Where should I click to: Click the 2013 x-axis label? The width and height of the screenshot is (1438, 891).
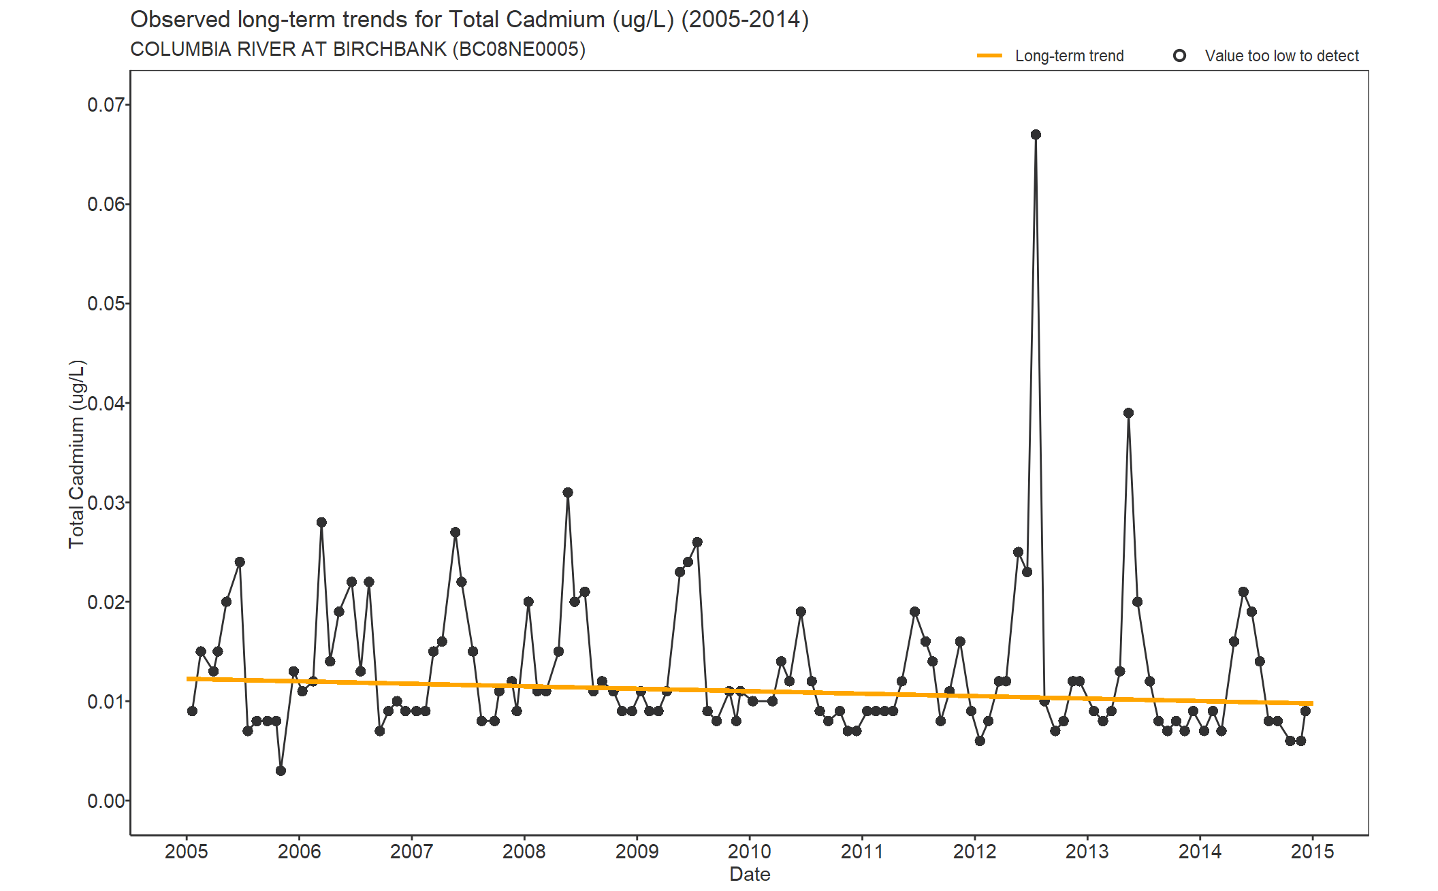1087,852
